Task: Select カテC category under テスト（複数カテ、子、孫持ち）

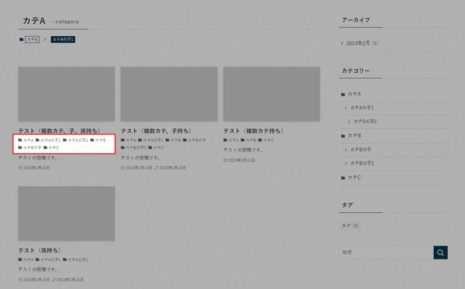Action: click(x=53, y=148)
